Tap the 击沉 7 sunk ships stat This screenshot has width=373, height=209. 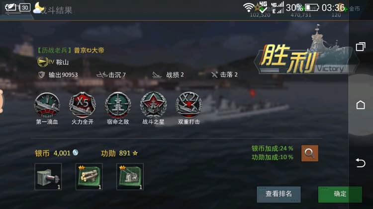click(111, 75)
